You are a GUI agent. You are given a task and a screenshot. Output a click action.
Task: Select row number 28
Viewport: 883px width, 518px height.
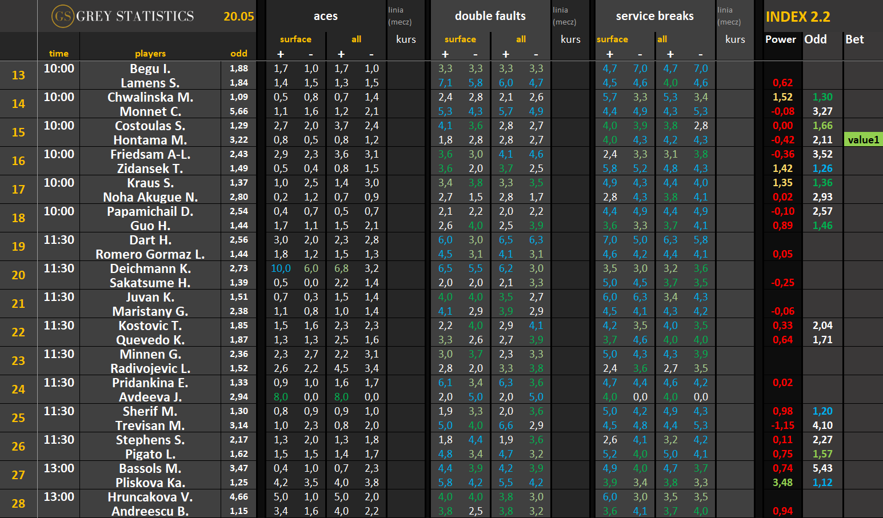pos(18,503)
